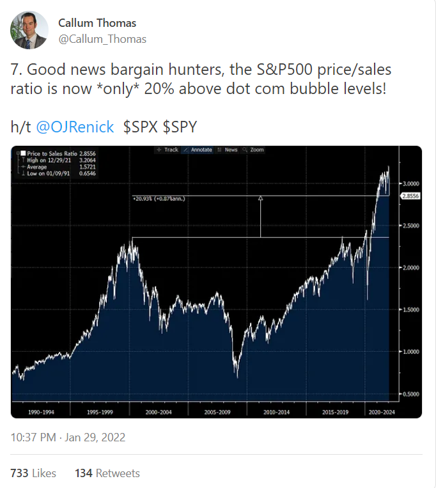This screenshot has height=488, width=436.
Task: Click the Low on 01/09/91 marker icon
Action: tap(20, 173)
